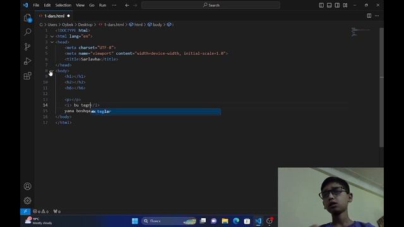Open the Manage gear icon

pyautogui.click(x=28, y=201)
